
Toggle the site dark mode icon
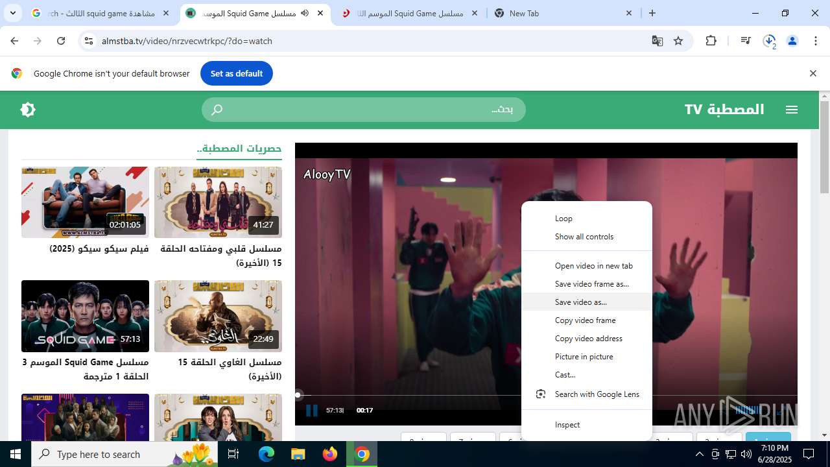coord(28,110)
